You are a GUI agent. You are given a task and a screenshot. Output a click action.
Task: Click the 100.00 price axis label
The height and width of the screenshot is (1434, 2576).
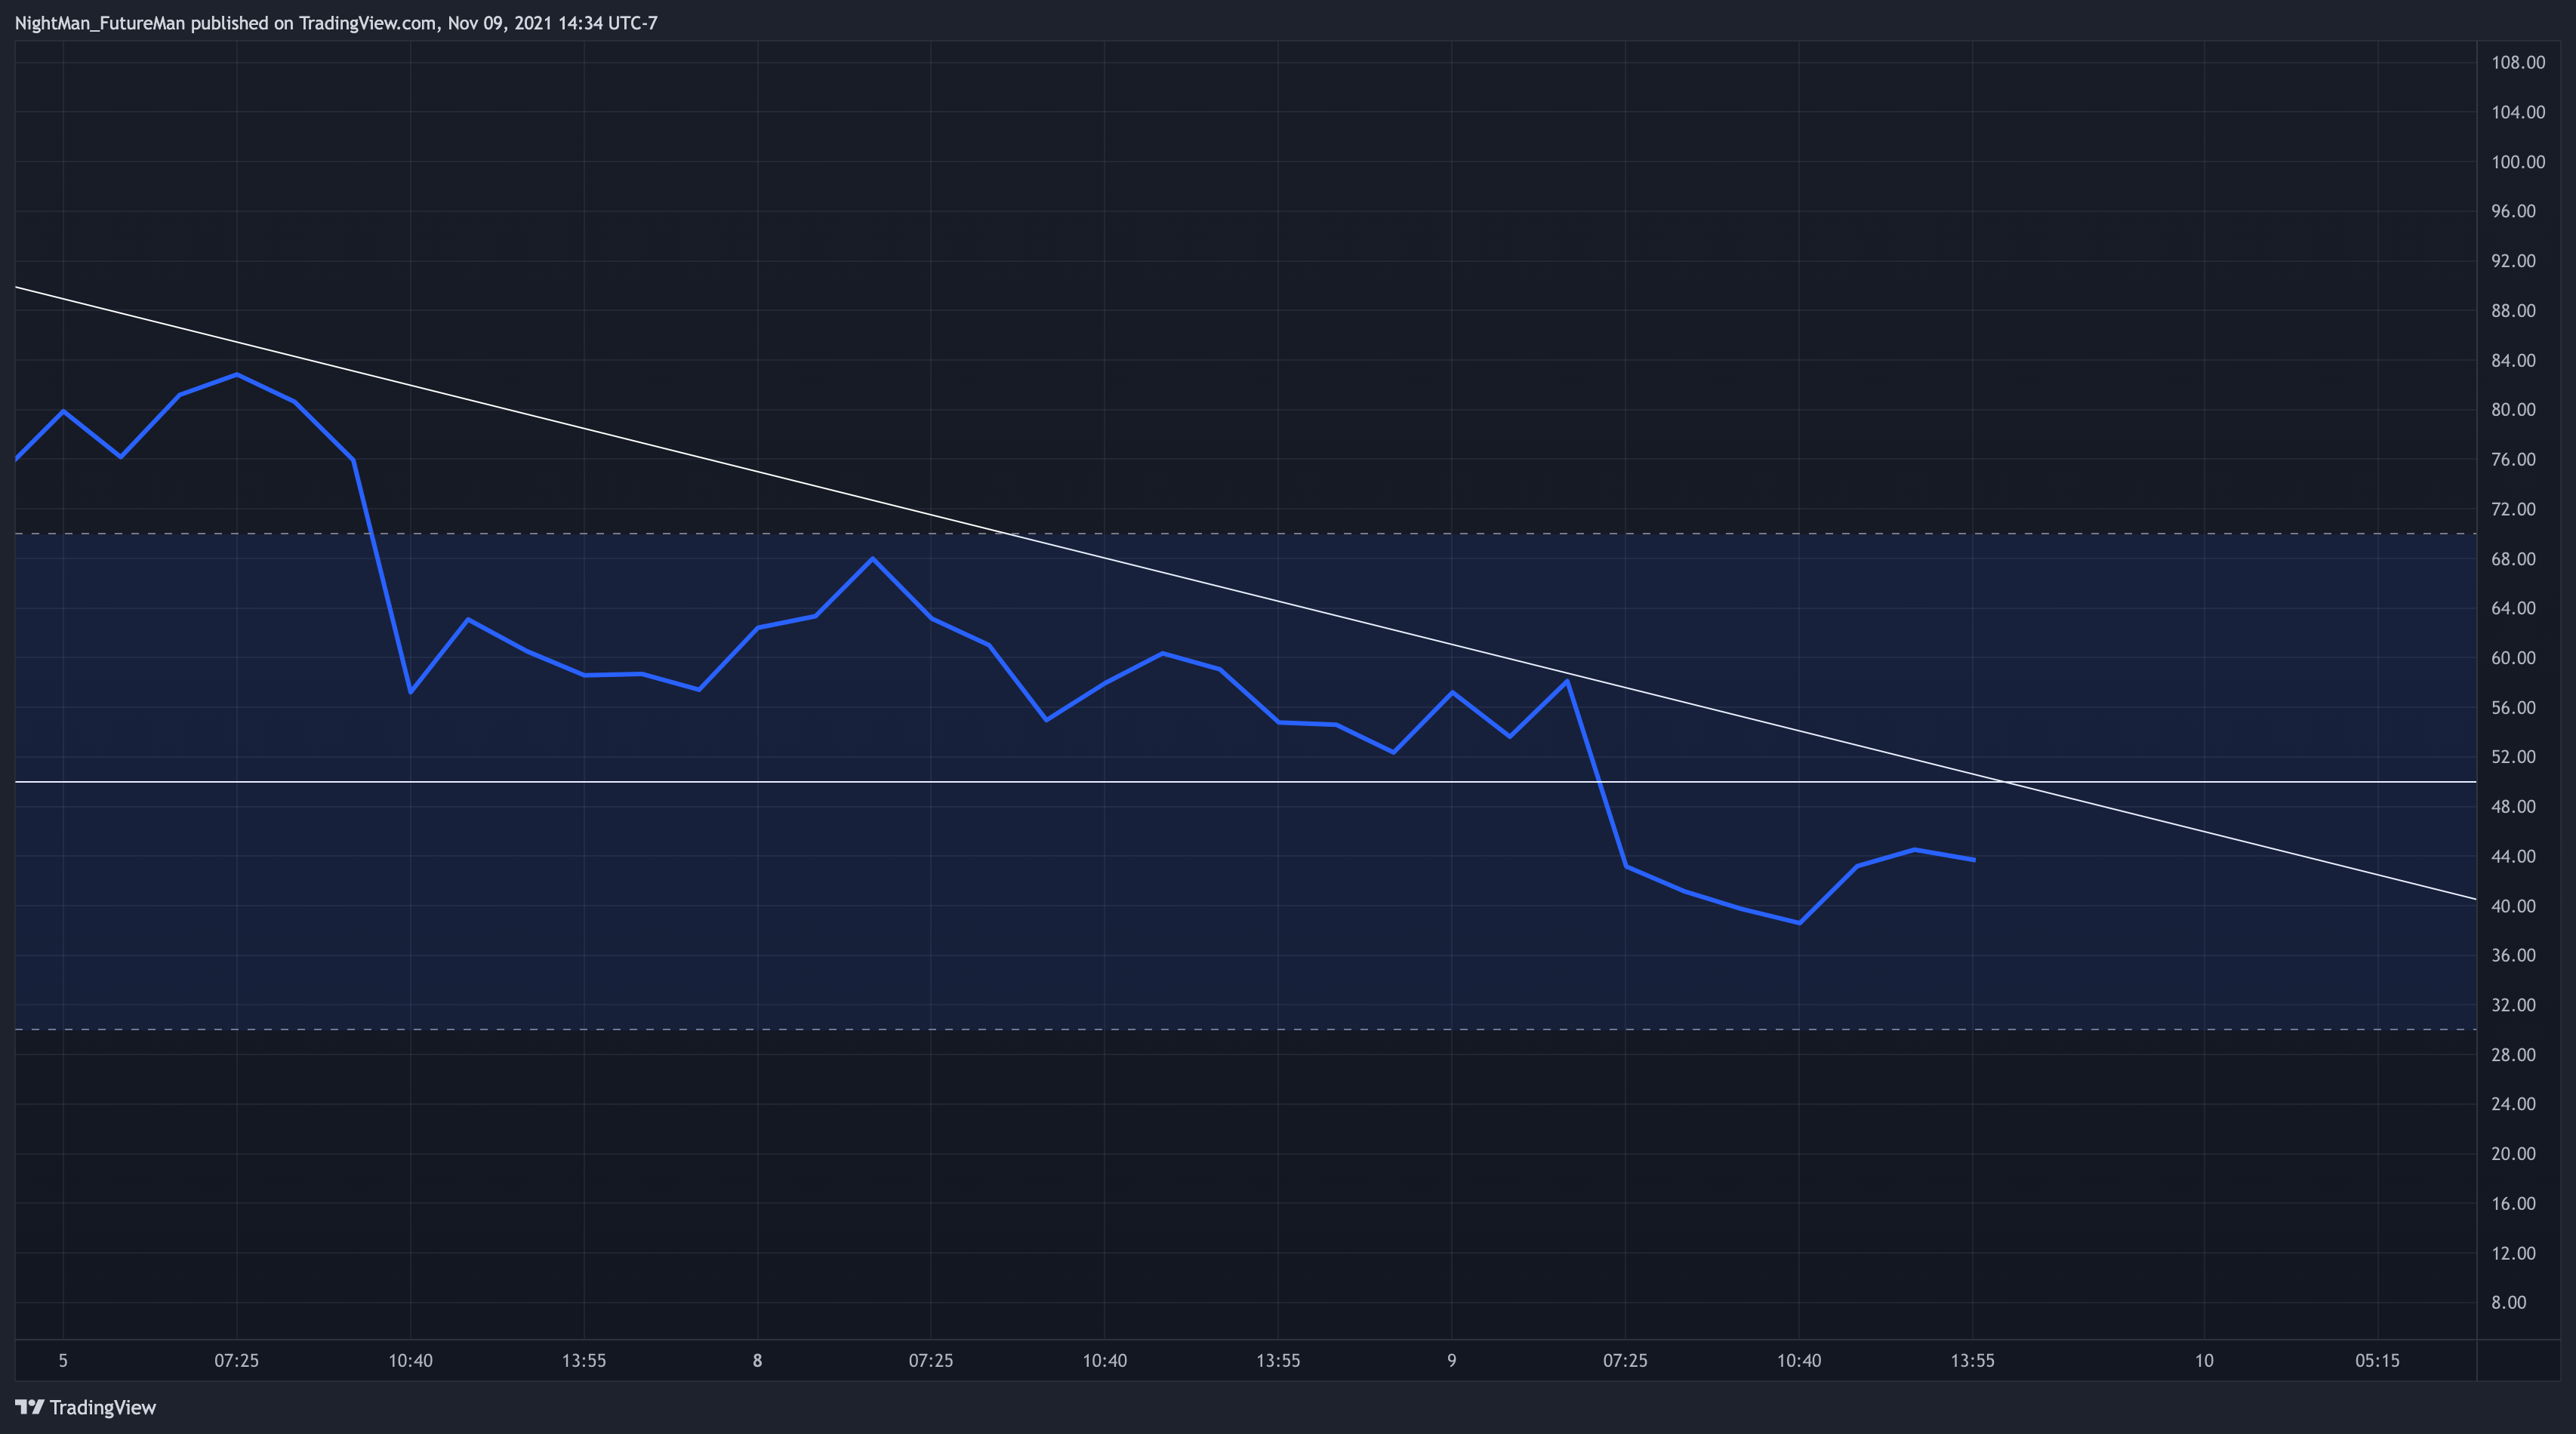[2518, 162]
